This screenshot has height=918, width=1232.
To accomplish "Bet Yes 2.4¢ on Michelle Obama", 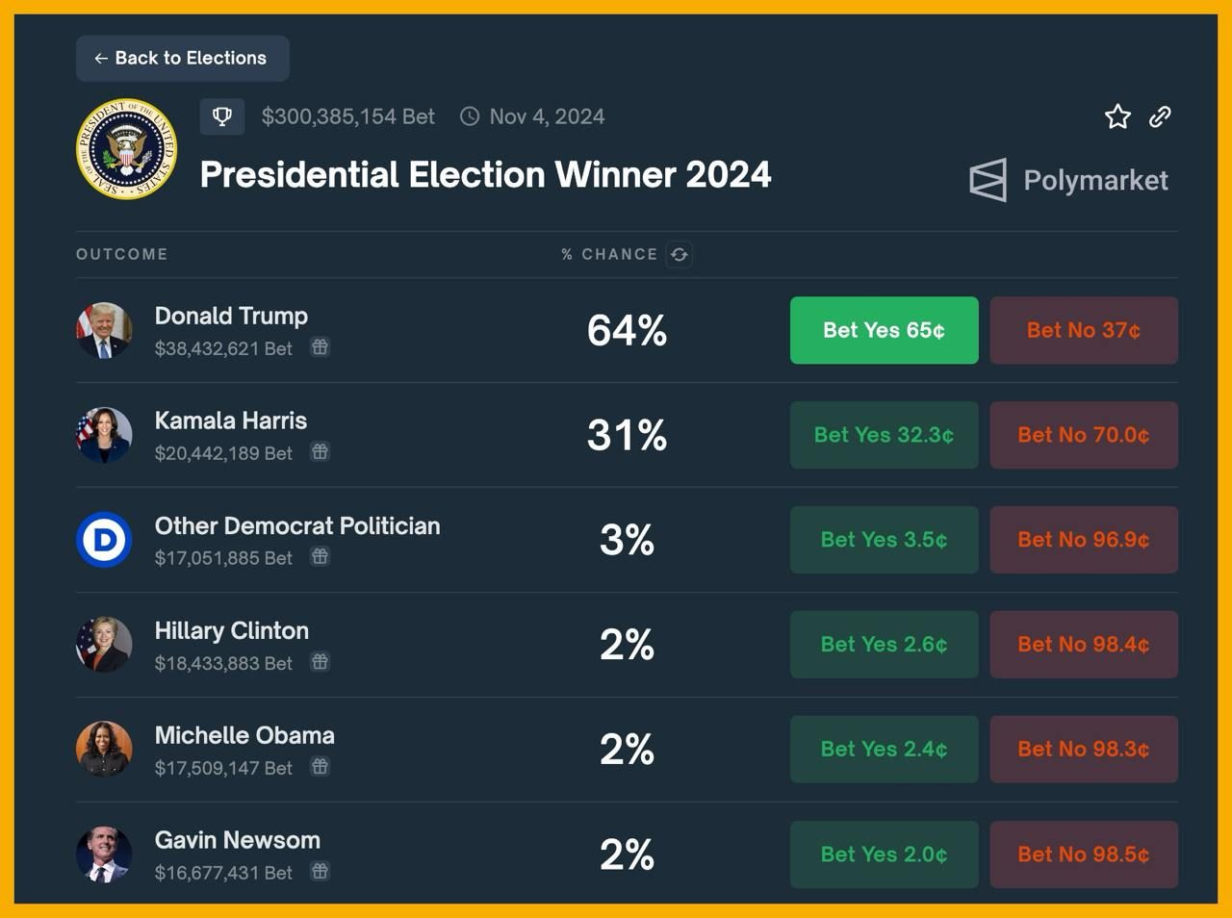I will click(x=884, y=750).
